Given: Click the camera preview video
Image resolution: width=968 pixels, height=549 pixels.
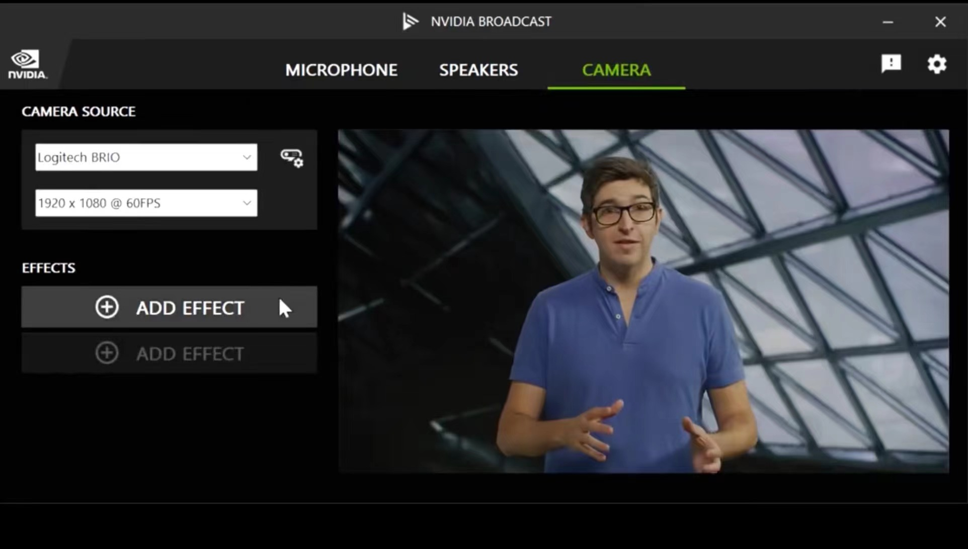Looking at the screenshot, I should pos(643,301).
